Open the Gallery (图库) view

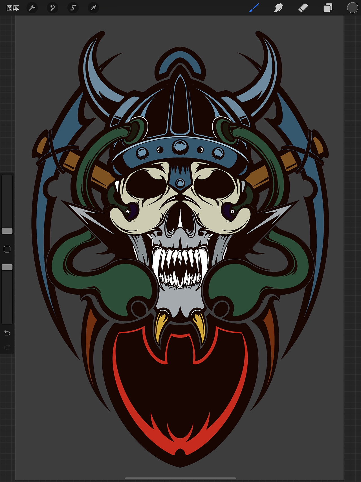[x=13, y=8]
